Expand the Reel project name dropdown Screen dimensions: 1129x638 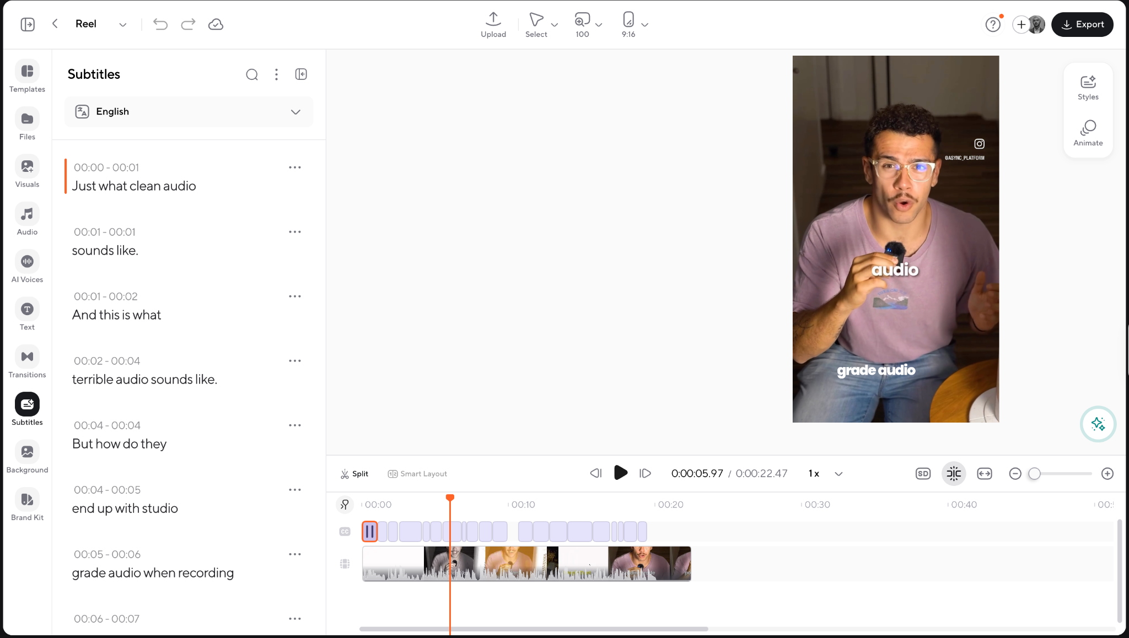tap(122, 25)
